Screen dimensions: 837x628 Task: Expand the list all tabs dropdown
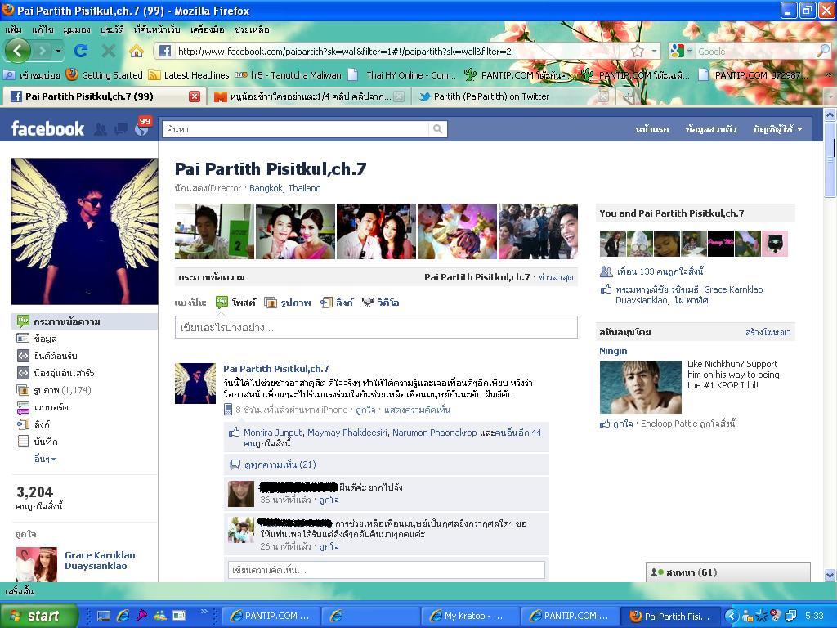coord(830,96)
